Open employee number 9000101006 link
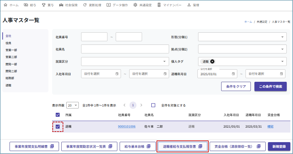The image size is (293, 154). click(x=127, y=127)
